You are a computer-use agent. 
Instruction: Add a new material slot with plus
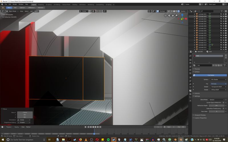pyautogui.click(x=226, y=55)
